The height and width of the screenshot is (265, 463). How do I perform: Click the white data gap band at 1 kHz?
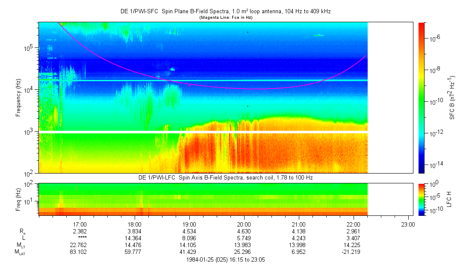tap(203, 132)
